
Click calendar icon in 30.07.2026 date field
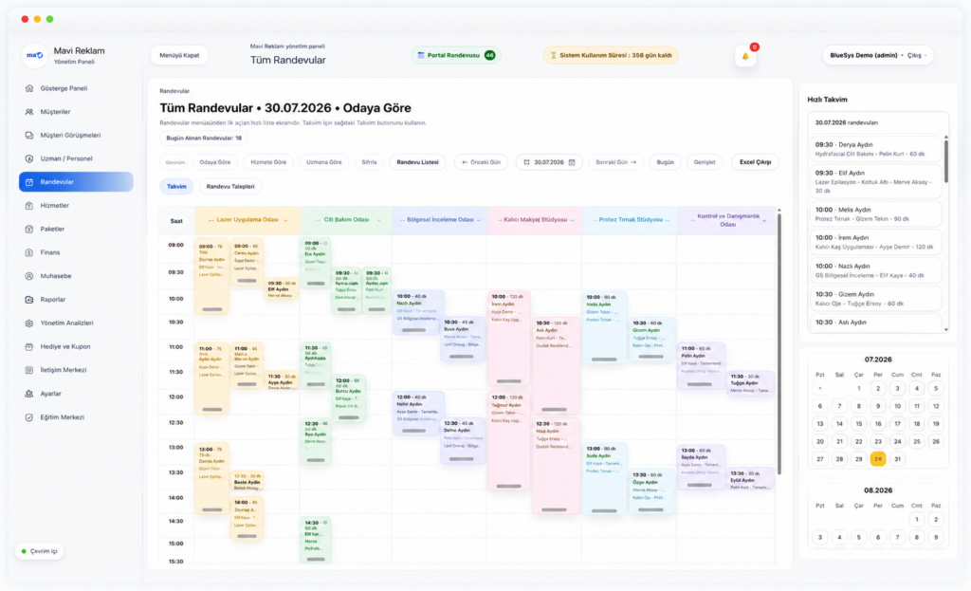pos(572,162)
